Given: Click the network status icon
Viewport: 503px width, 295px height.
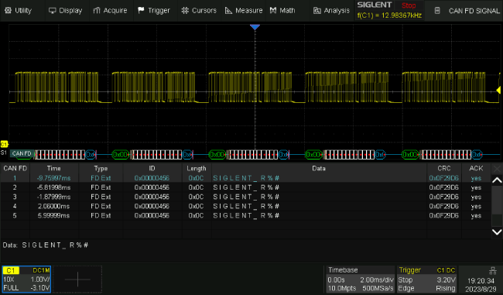Looking at the screenshot, I should coord(492,270).
